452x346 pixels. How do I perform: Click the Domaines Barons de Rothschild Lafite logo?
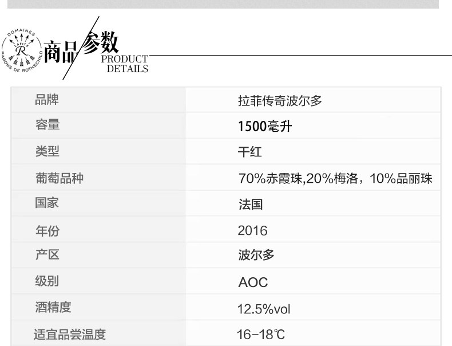click(x=22, y=51)
